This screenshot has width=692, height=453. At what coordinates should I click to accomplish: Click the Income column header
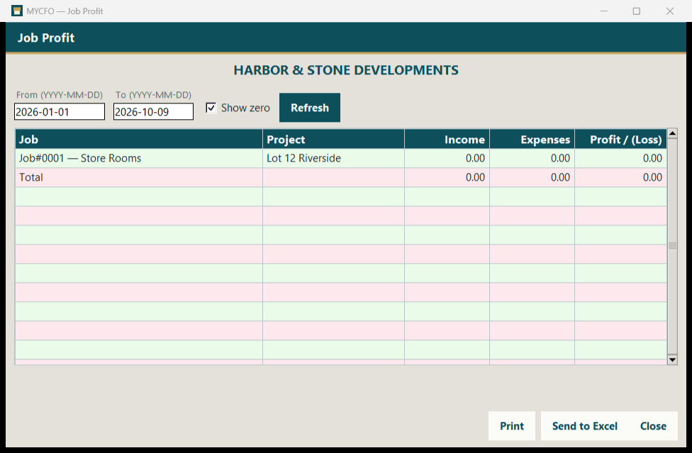447,140
